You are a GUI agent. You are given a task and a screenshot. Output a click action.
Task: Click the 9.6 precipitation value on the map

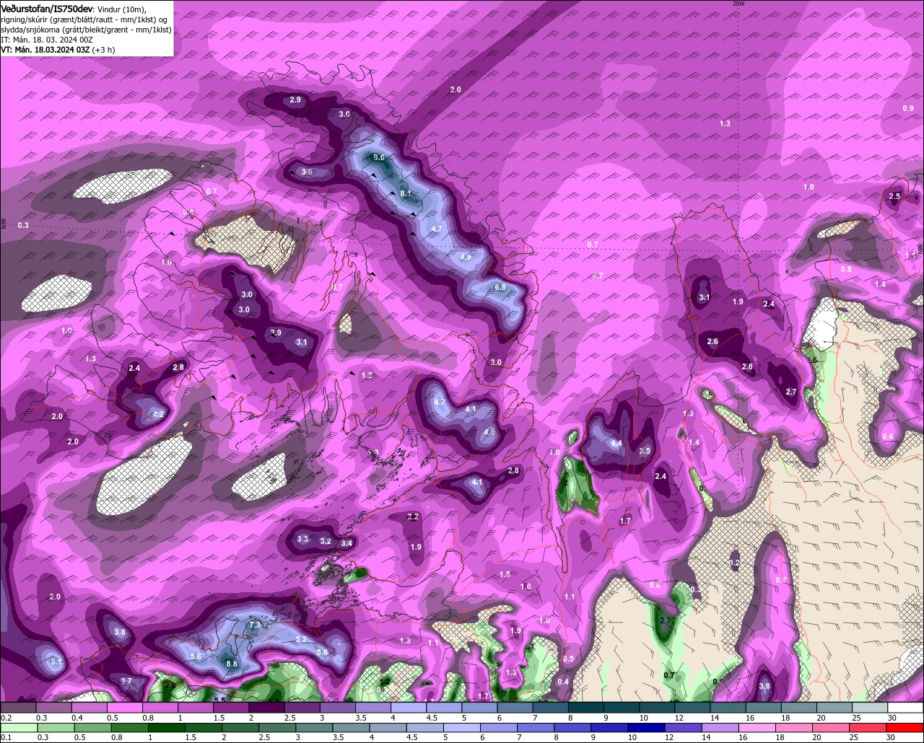tap(379, 157)
